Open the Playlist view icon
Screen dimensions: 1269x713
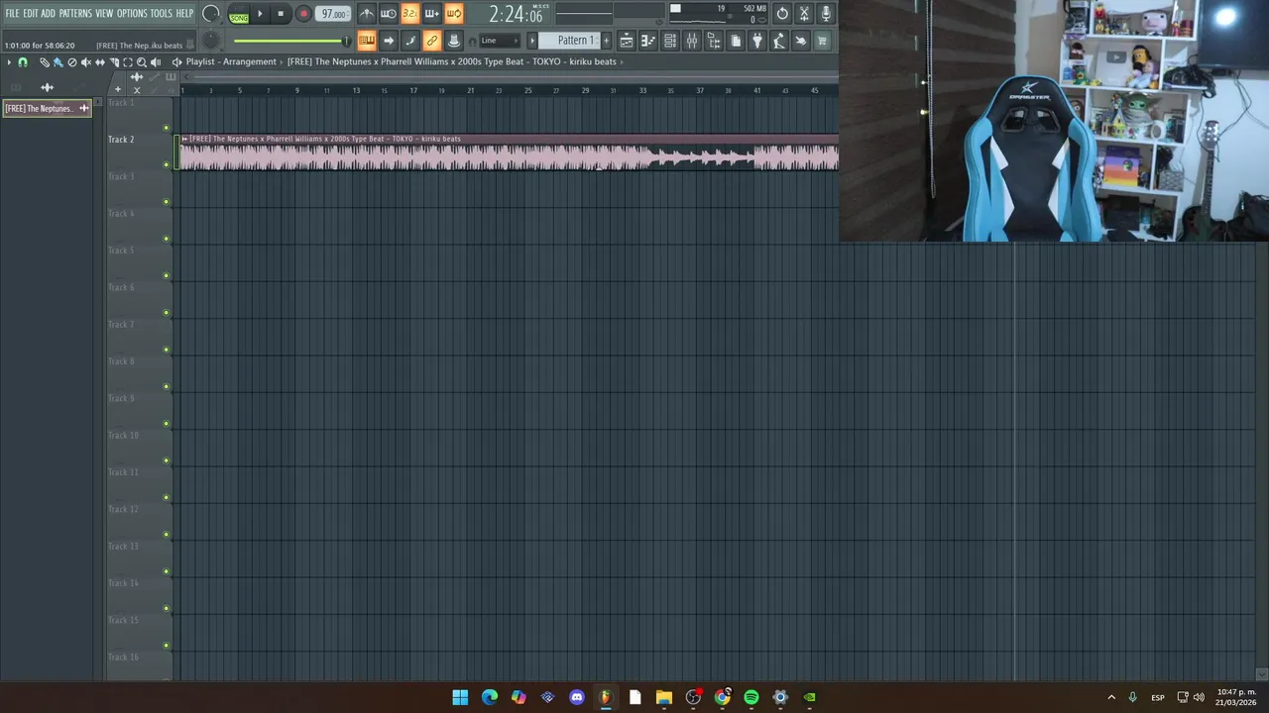tap(627, 41)
